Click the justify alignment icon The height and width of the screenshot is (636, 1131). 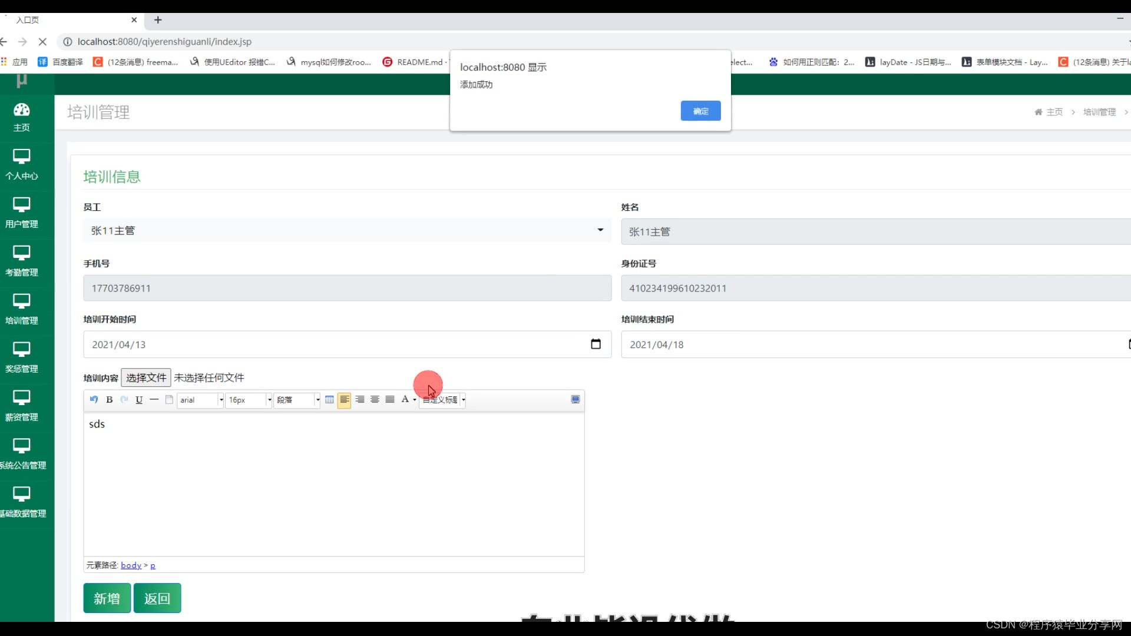point(390,400)
